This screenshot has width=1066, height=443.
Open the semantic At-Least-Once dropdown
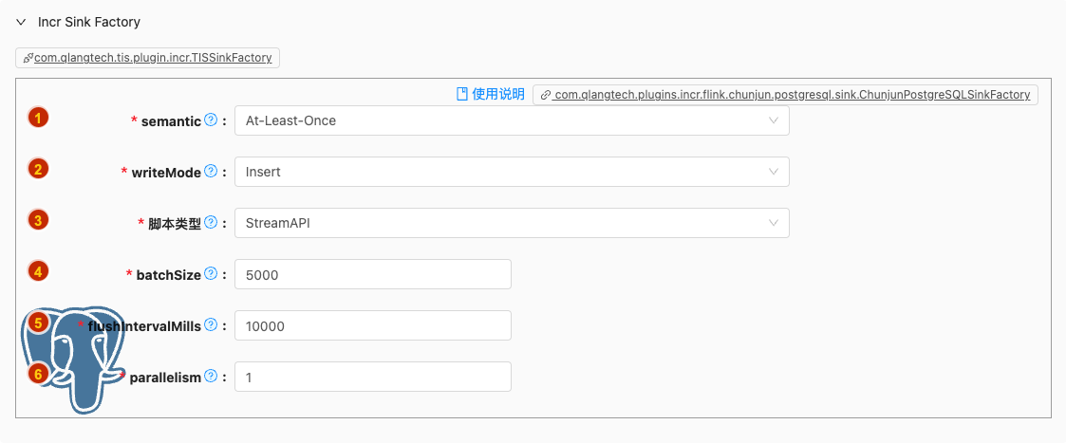[x=512, y=120]
